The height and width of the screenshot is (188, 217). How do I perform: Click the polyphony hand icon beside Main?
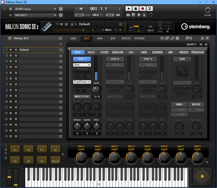click(x=116, y=30)
